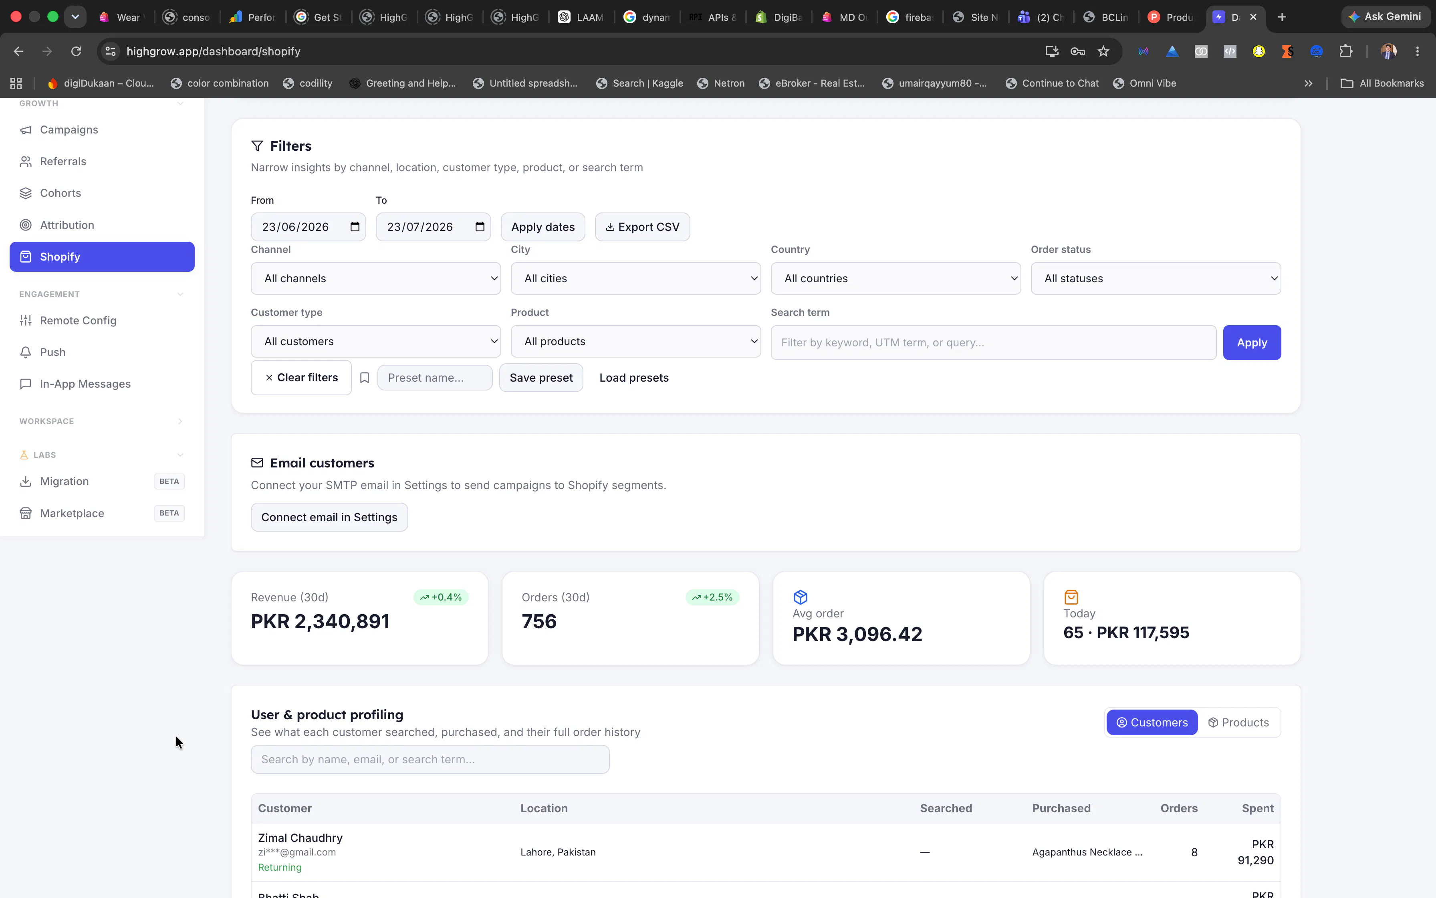
Task: Click the site information icon
Action: (x=110, y=52)
